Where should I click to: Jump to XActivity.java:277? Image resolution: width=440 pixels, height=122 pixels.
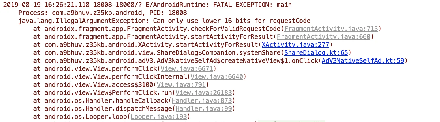tap(295, 45)
